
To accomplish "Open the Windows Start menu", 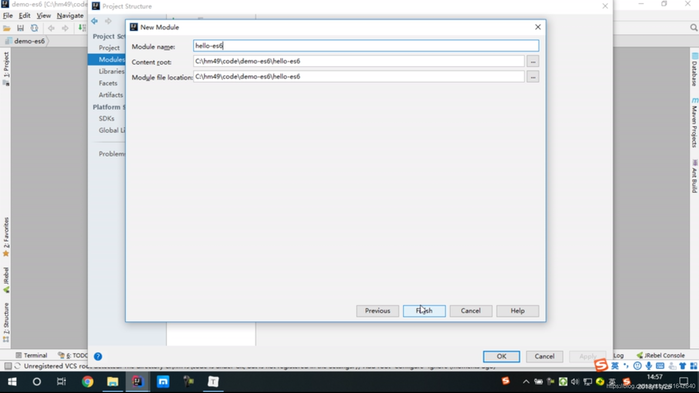I will [x=12, y=381].
